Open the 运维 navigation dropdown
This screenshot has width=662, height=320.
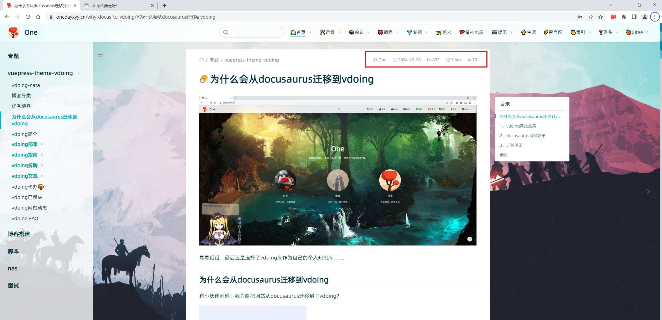tap(330, 32)
